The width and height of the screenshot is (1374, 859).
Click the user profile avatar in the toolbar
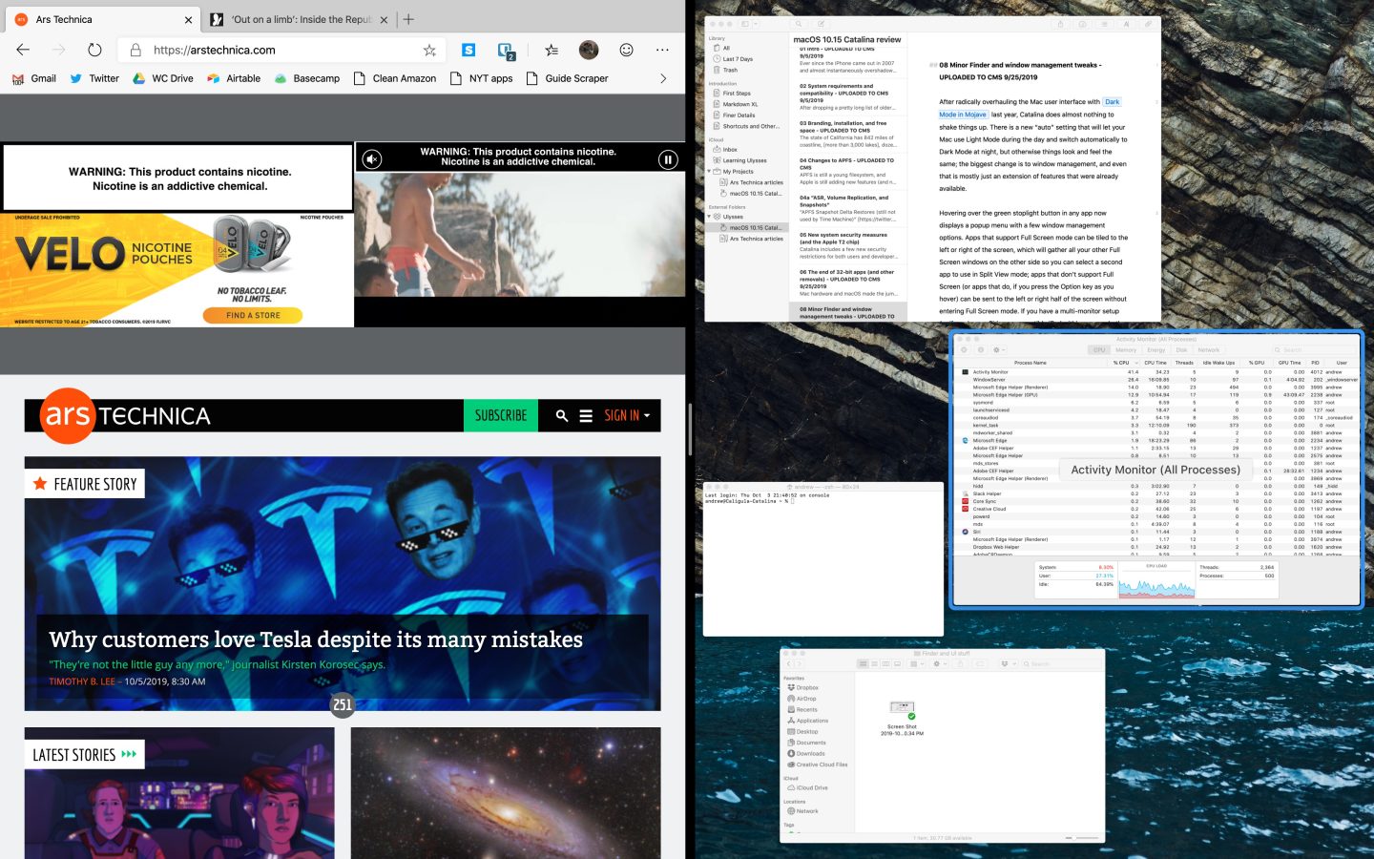[x=589, y=50]
